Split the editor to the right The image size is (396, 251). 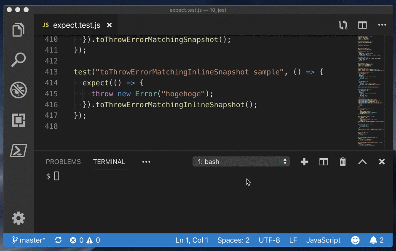click(362, 25)
